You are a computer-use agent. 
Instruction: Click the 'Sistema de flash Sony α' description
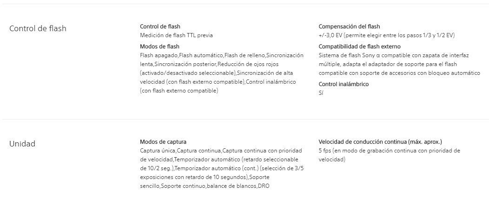click(x=399, y=64)
